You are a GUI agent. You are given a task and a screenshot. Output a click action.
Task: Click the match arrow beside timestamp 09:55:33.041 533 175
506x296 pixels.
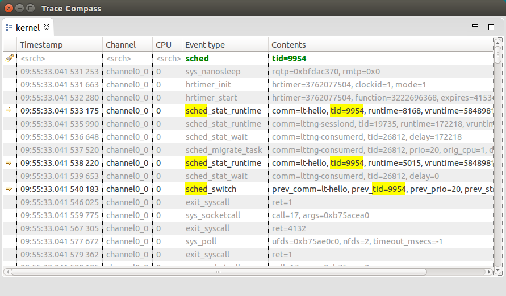point(9,111)
